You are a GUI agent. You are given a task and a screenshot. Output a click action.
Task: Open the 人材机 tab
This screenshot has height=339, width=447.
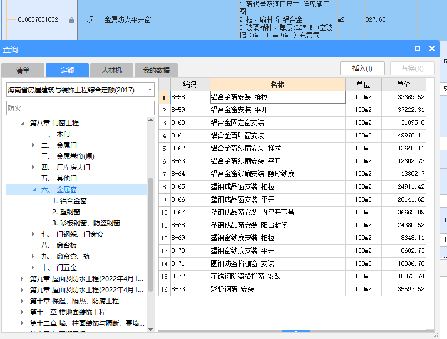(112, 71)
